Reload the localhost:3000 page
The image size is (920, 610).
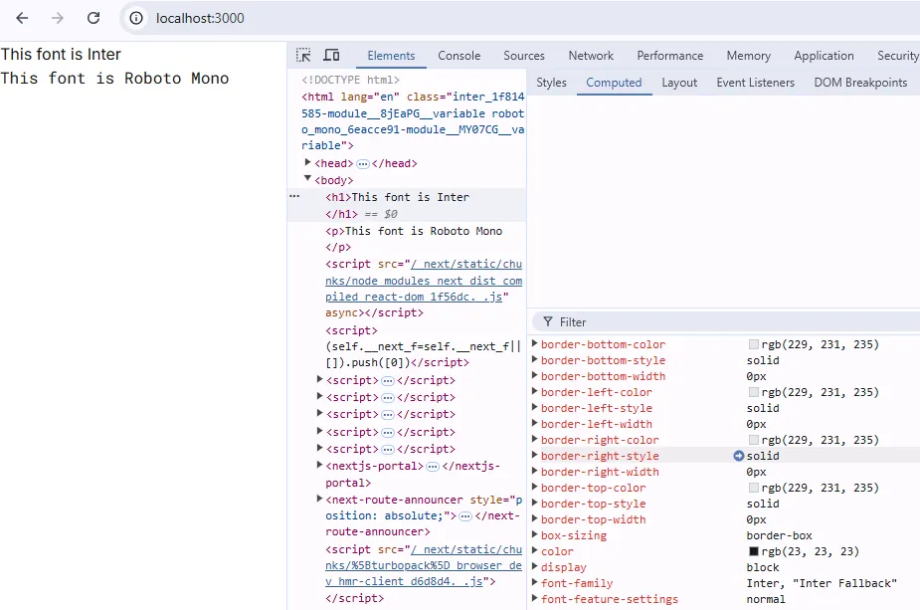[x=93, y=17]
